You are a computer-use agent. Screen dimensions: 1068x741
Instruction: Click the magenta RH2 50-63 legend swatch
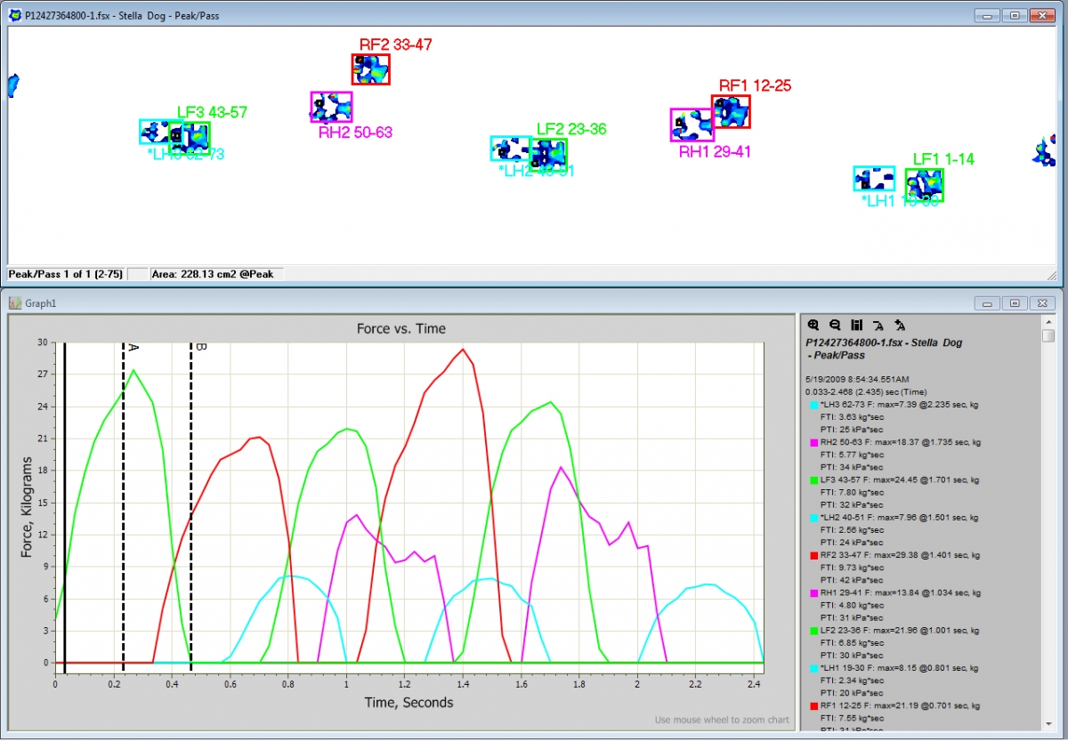tap(813, 442)
